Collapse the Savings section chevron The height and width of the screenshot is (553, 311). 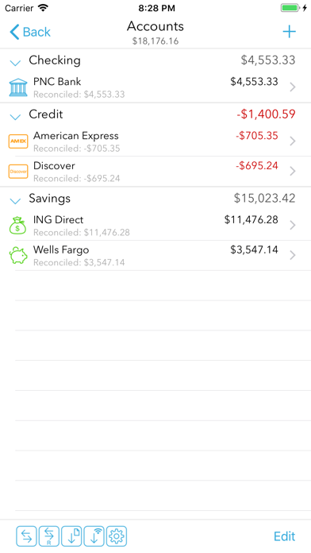pos(15,201)
